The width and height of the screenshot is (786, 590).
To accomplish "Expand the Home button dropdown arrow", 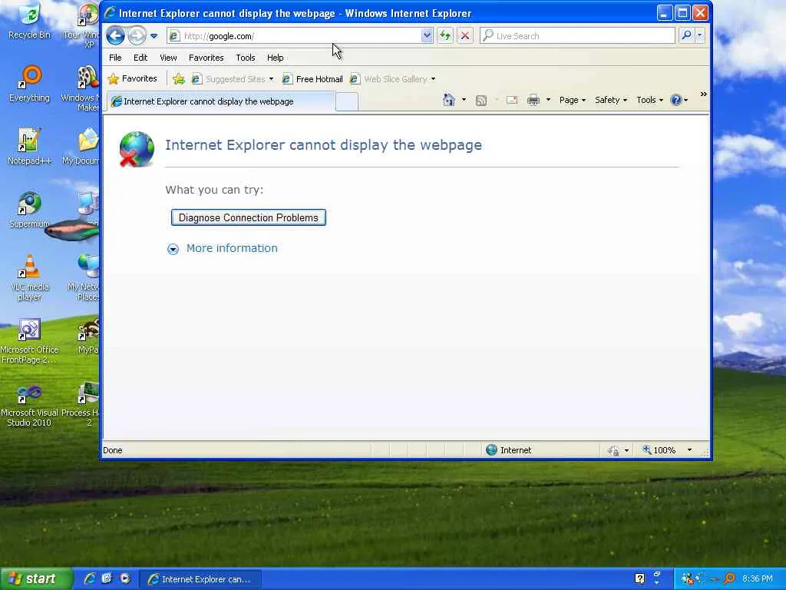I will [464, 100].
